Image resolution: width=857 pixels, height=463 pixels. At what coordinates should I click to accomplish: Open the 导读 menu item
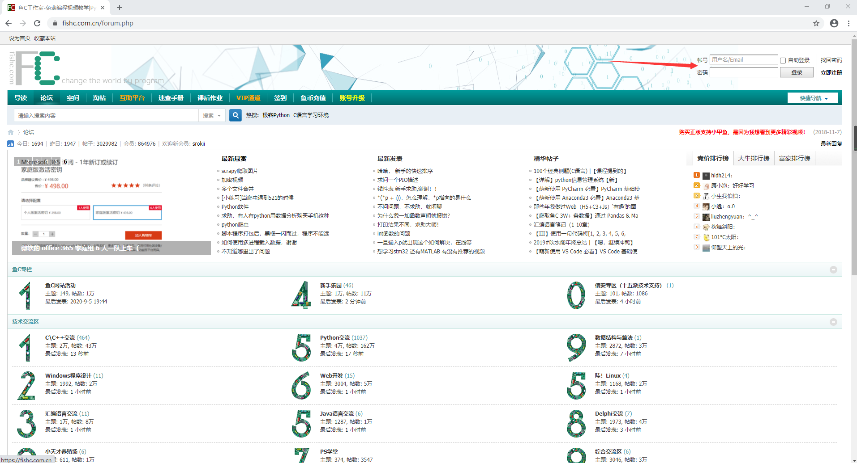[x=21, y=98]
